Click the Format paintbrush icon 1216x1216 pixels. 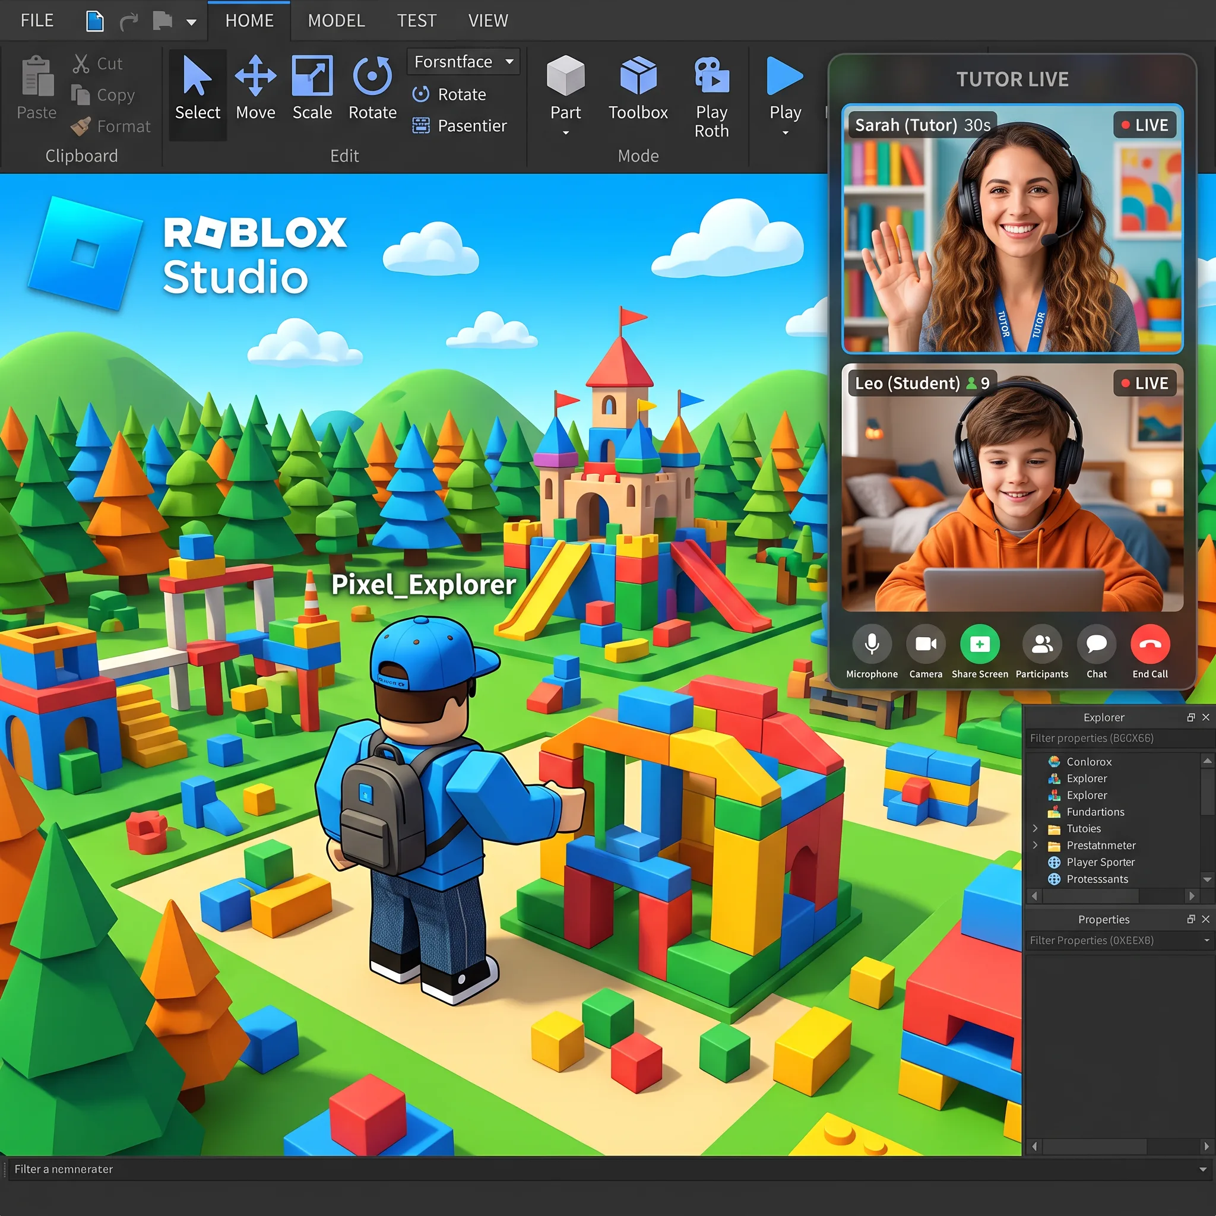pos(81,126)
